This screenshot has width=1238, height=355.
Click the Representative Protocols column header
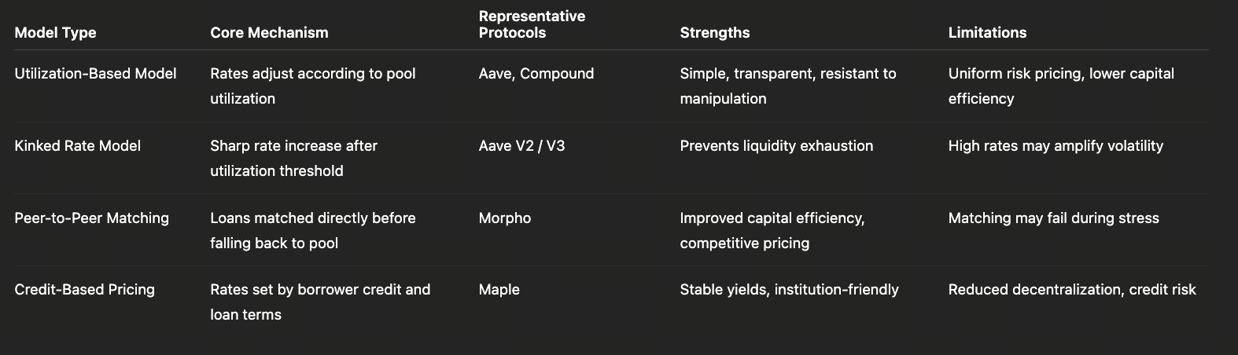pos(532,24)
